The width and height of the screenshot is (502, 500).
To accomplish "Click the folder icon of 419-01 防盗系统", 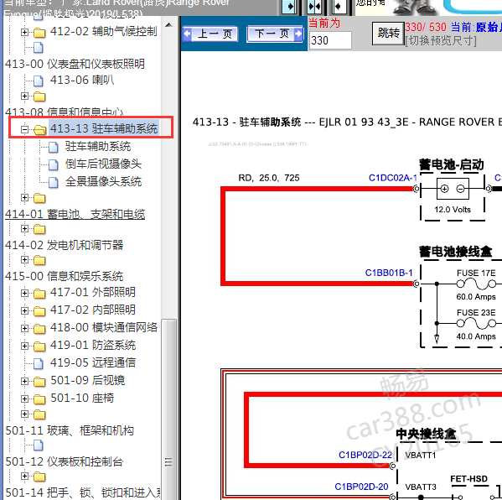I will coord(39,346).
